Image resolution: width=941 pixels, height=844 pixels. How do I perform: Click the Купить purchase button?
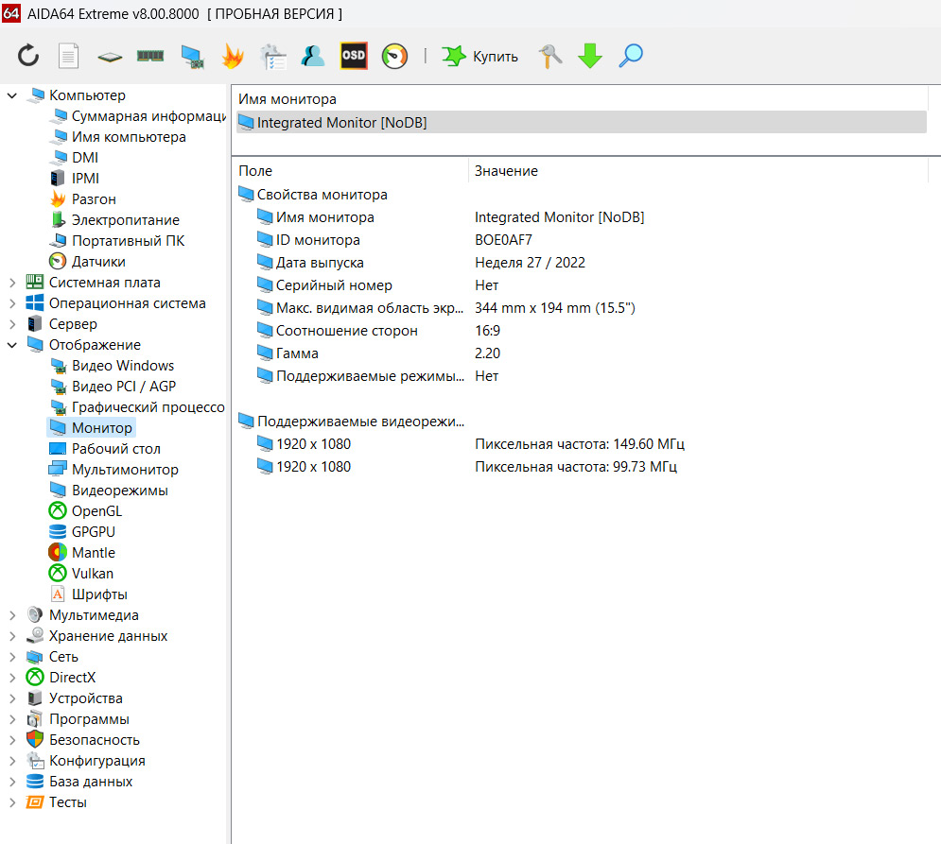[x=480, y=56]
